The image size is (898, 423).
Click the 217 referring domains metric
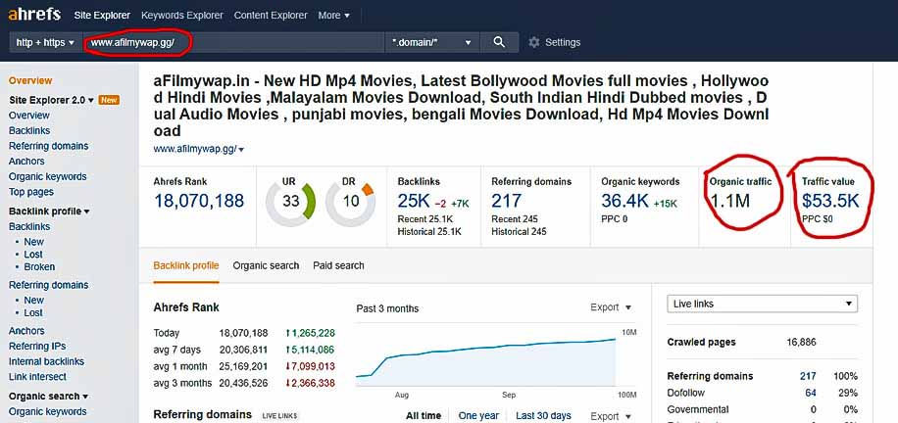tap(506, 201)
